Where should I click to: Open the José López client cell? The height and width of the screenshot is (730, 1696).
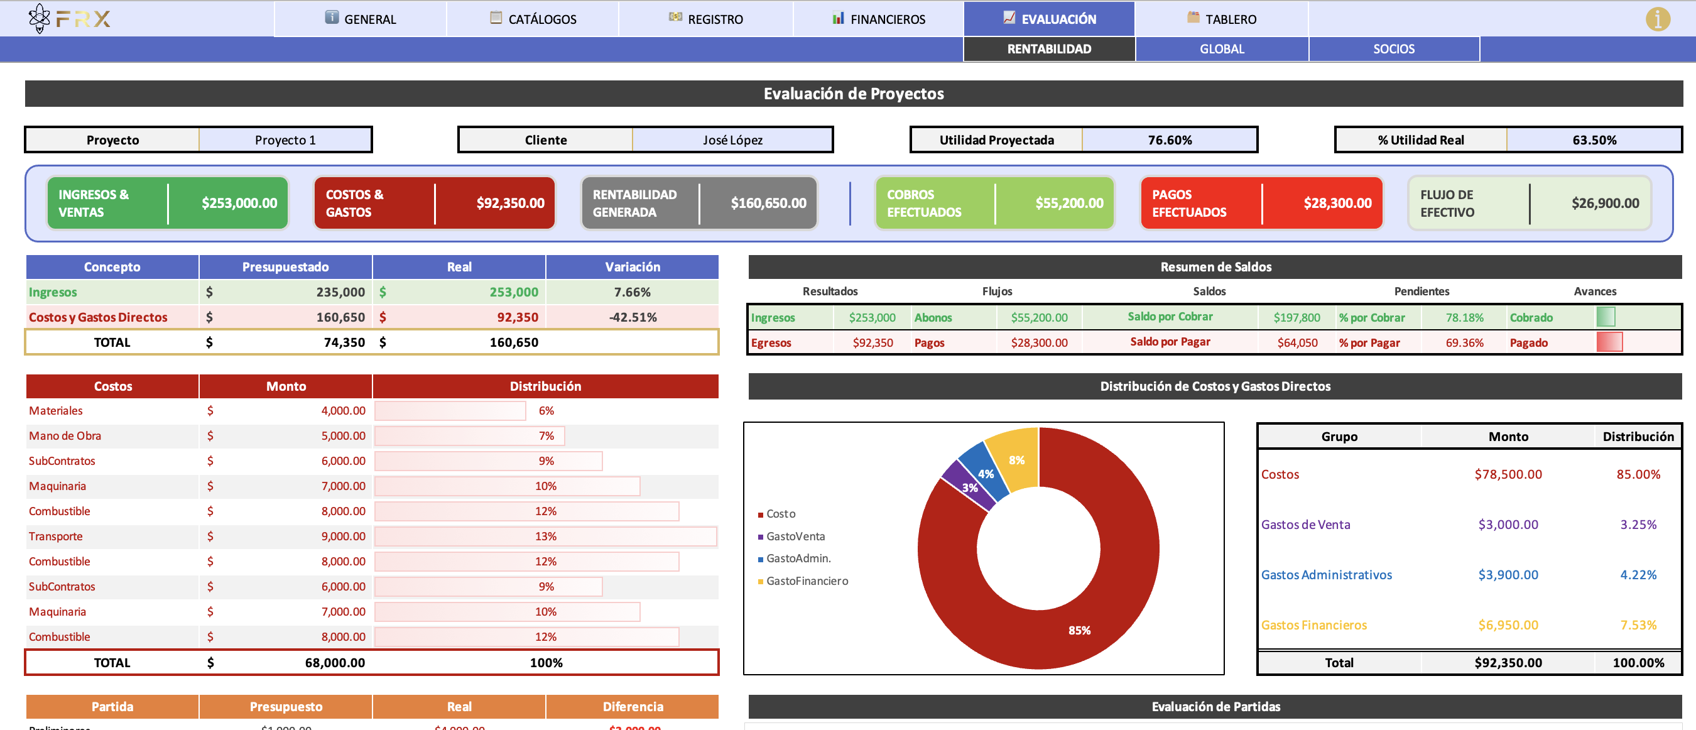tap(732, 139)
